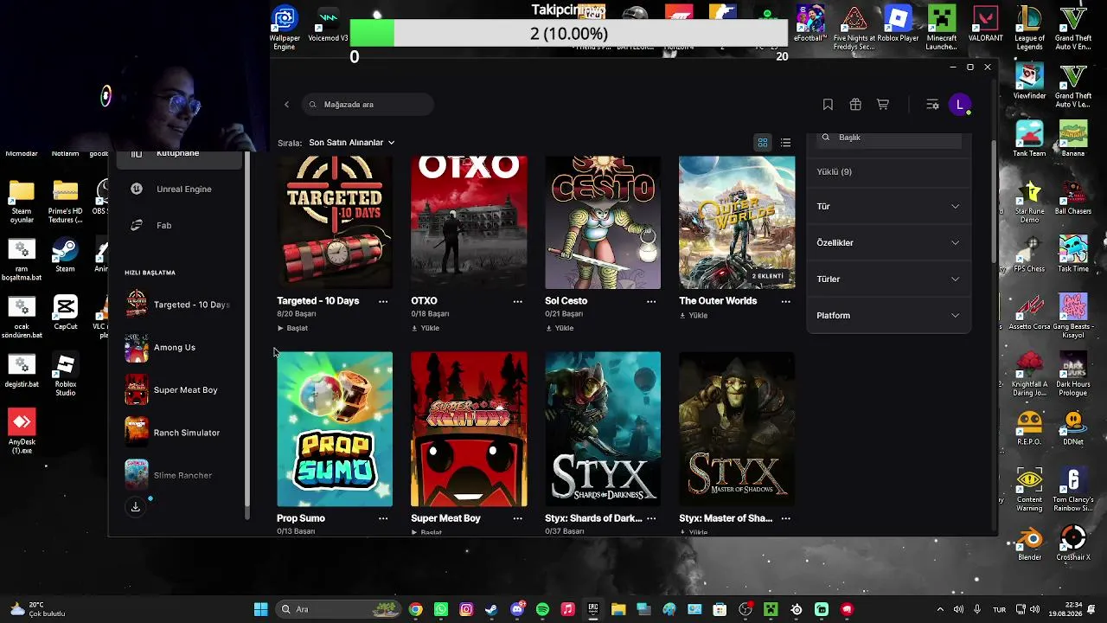Open three-dot menu for The Outer Worlds

point(785,302)
